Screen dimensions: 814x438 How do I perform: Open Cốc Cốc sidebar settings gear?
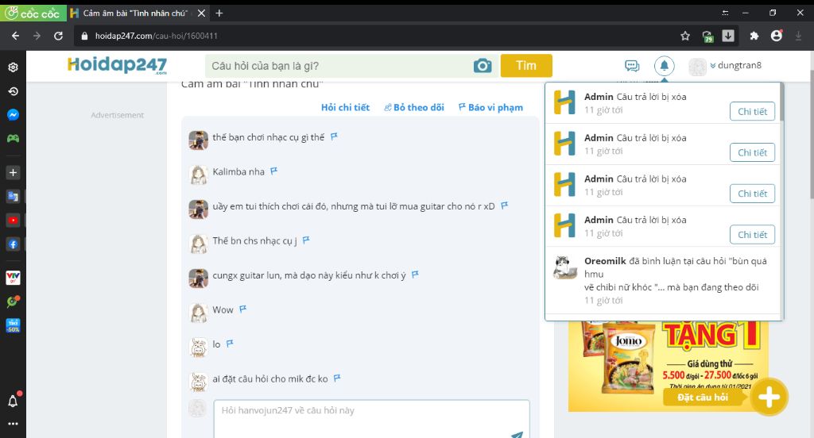click(x=13, y=67)
